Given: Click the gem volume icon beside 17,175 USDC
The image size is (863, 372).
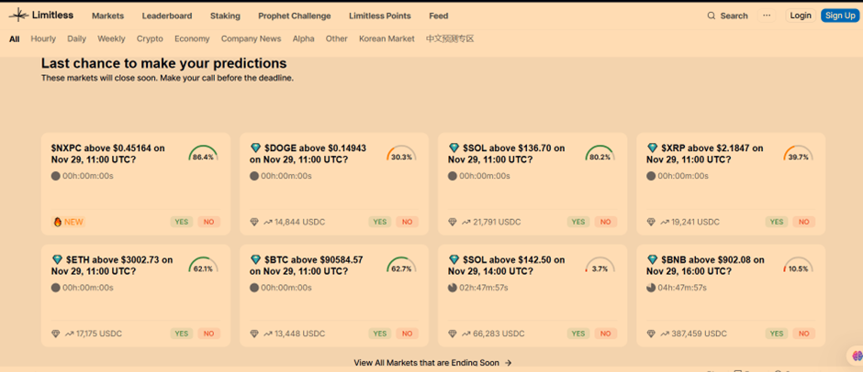Looking at the screenshot, I should pos(55,334).
